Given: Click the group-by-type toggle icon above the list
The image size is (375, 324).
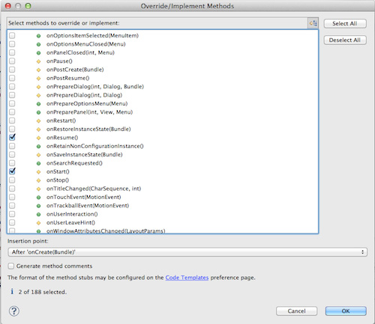Looking at the screenshot, I should [313, 23].
